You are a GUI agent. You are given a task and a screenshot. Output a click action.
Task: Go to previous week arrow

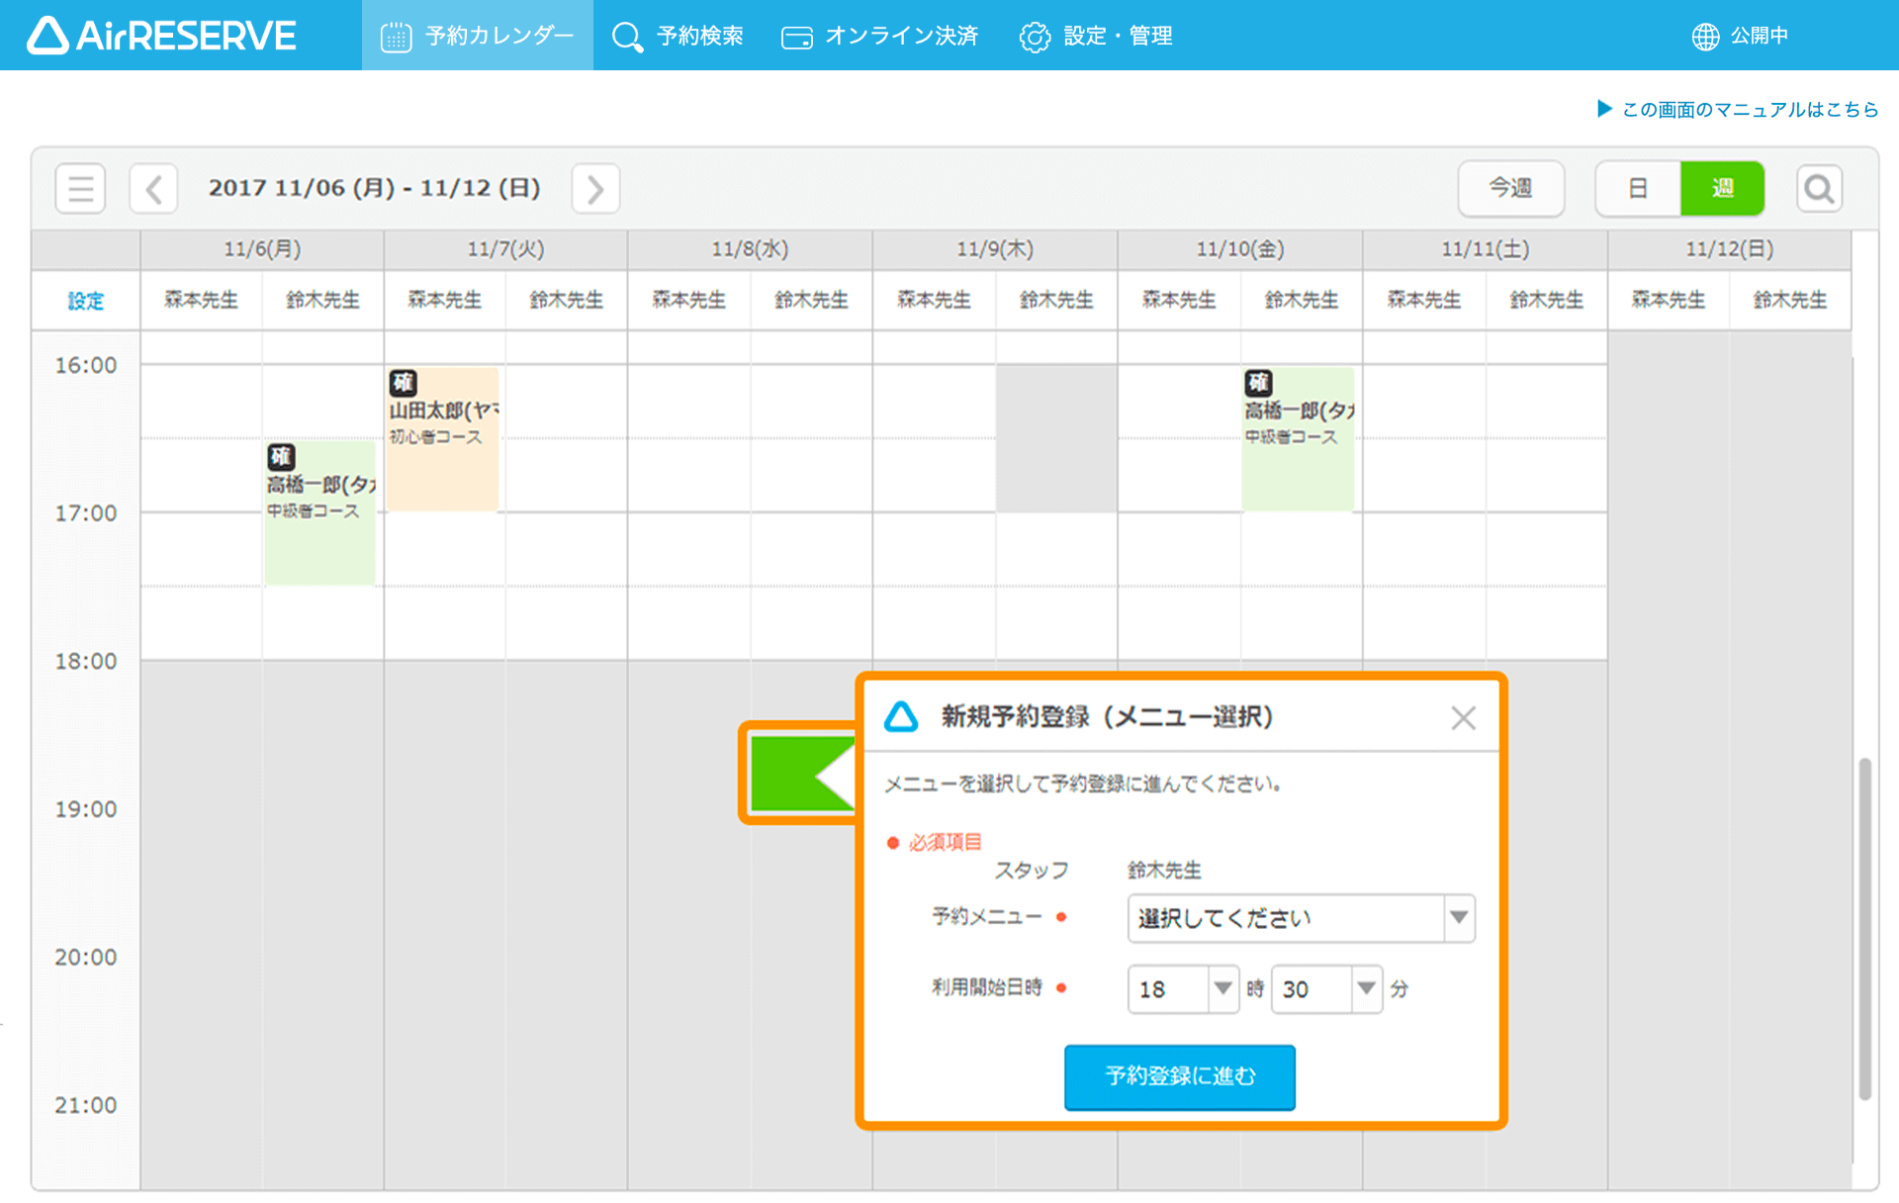pyautogui.click(x=153, y=188)
